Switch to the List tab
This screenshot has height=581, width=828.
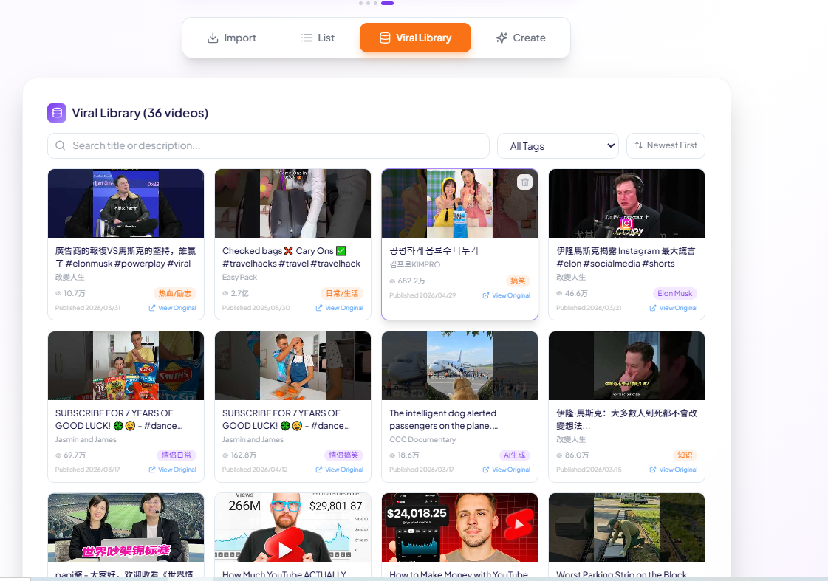click(318, 38)
